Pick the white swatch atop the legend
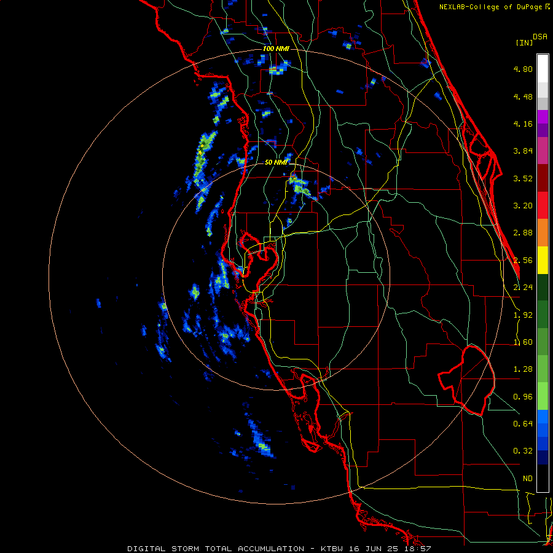 (x=543, y=69)
